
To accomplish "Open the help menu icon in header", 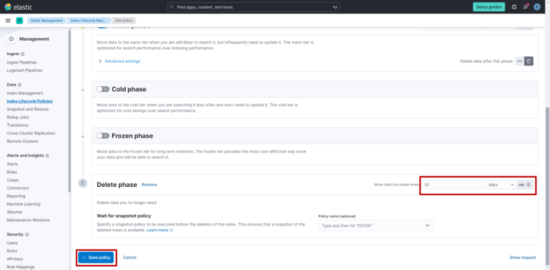I will click(x=514, y=7).
